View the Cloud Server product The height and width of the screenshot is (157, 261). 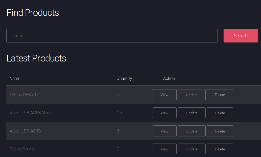164,149
